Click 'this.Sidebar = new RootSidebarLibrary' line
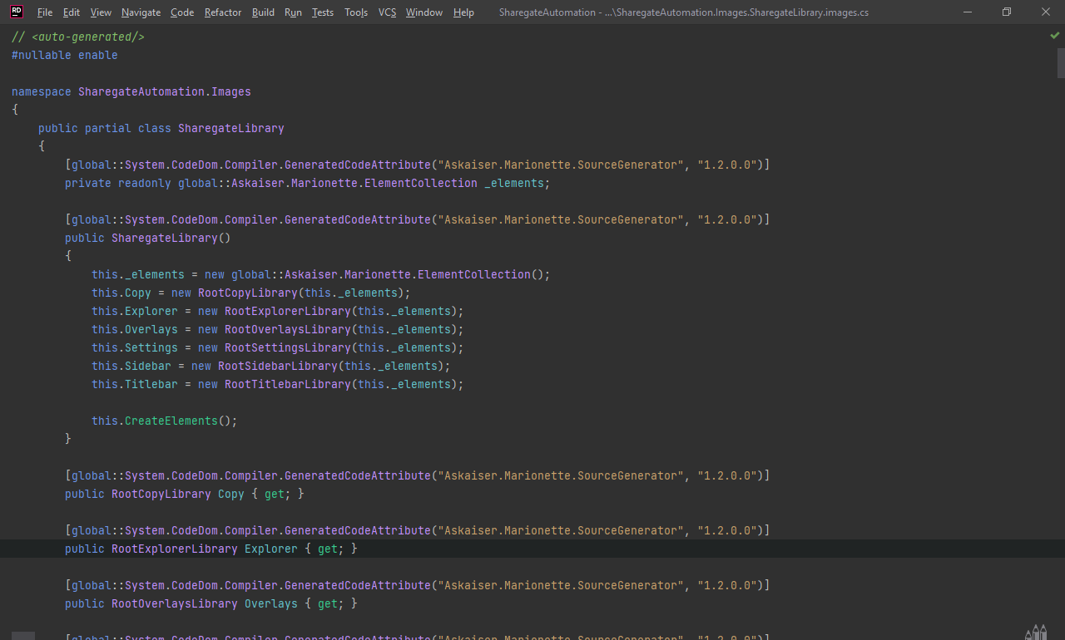Image resolution: width=1065 pixels, height=640 pixels. tap(271, 367)
